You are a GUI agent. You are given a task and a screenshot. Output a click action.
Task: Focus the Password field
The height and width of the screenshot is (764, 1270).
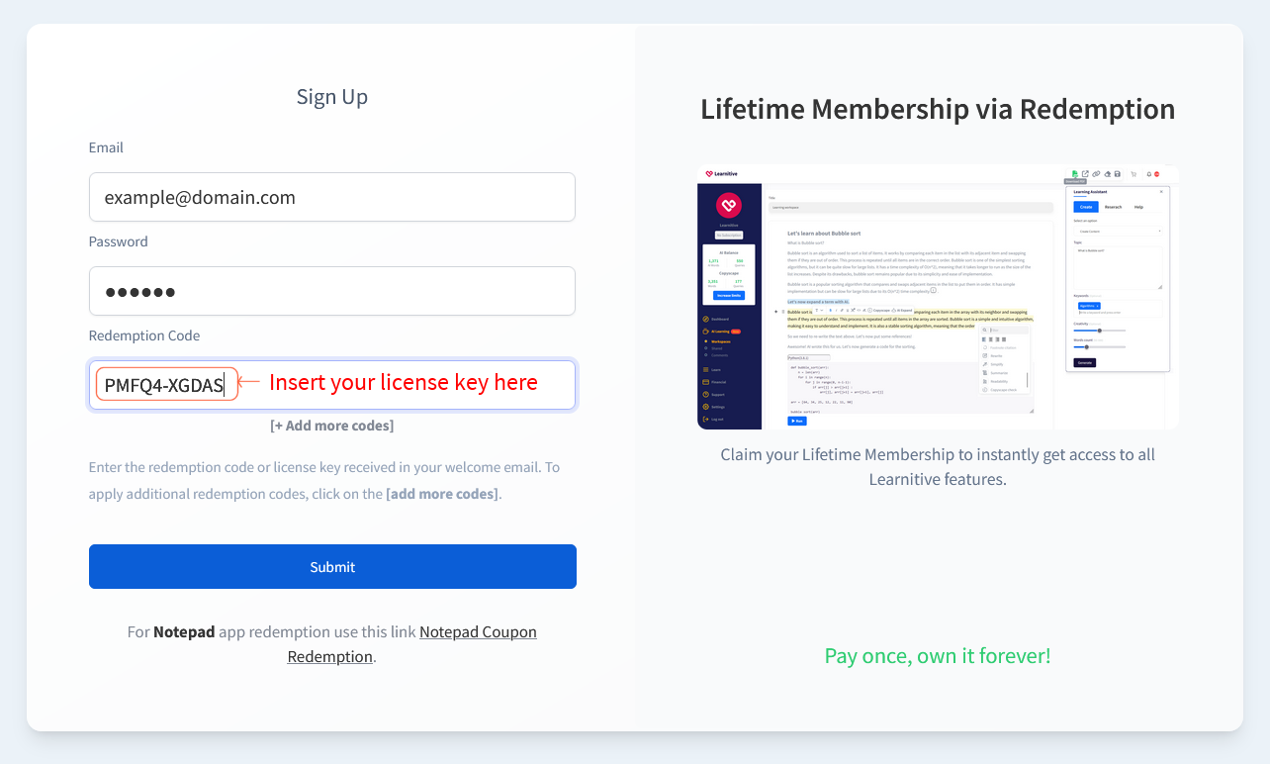pyautogui.click(x=332, y=291)
